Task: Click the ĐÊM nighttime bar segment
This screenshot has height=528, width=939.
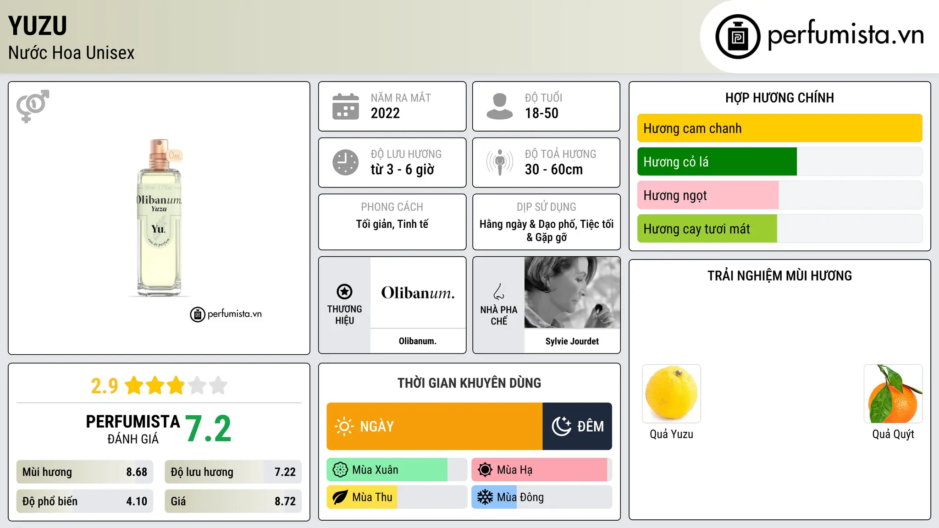Action: (577, 426)
